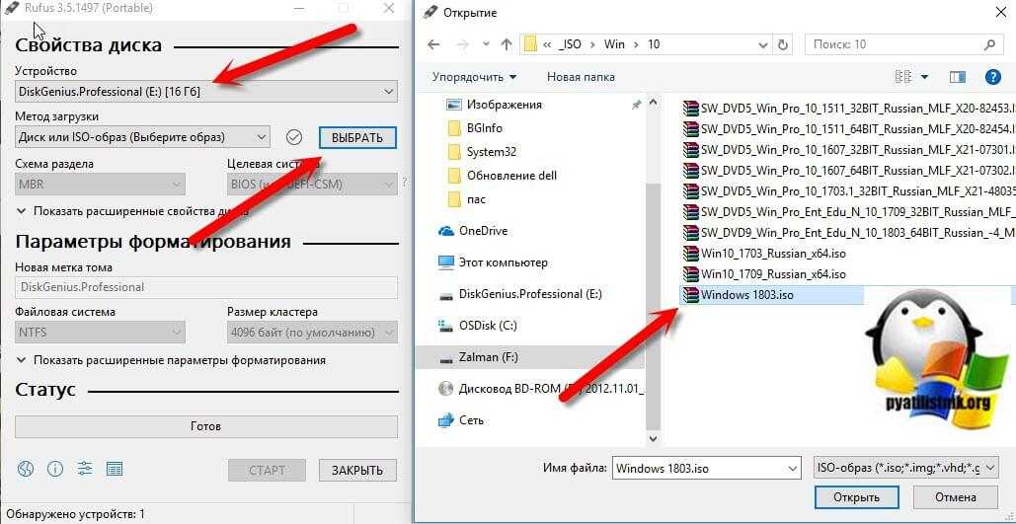Expand Показать расширенные параметры форматирования
This screenshot has width=1016, height=524.
171,359
